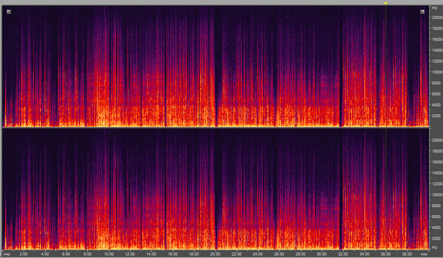Viewport: 443px width, 258px height.
Task: Select the 38:00 tick on the timeline
Action: point(406,254)
